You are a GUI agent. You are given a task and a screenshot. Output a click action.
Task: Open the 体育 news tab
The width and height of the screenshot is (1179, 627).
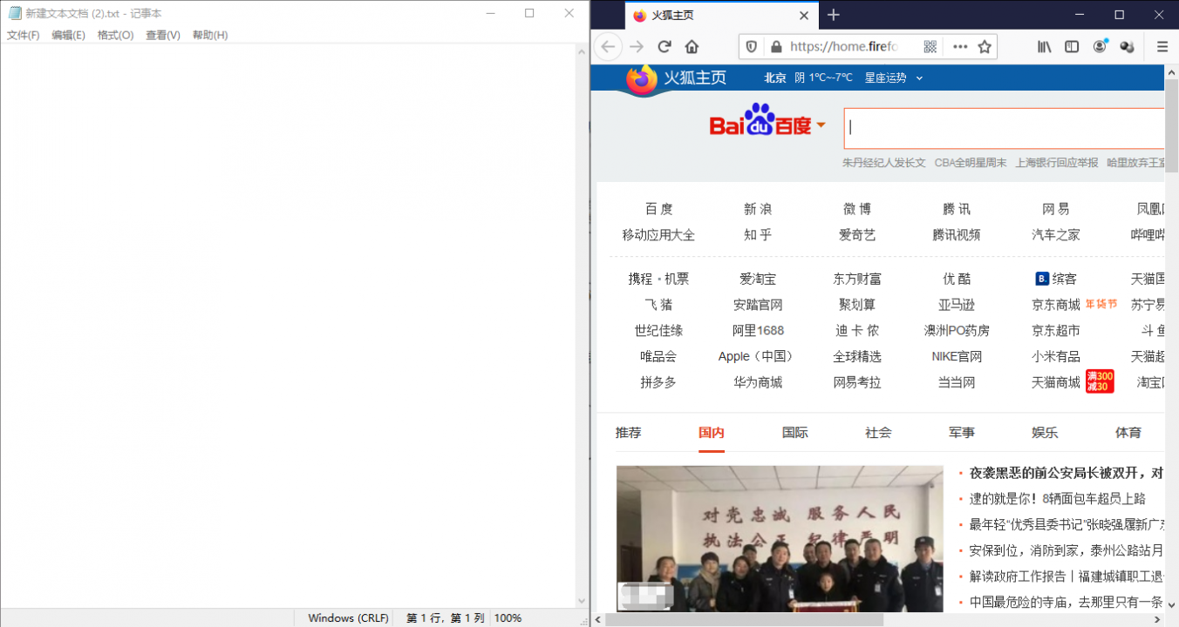pos(1128,432)
